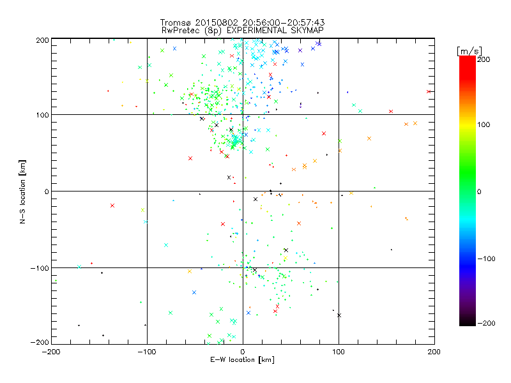
Task: Click the N-S axis '-100' tick label
Action: click(x=40, y=268)
